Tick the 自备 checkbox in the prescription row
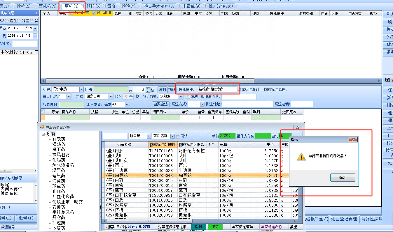Image resolution: width=393 pixels, height=232 pixels. 201,117
